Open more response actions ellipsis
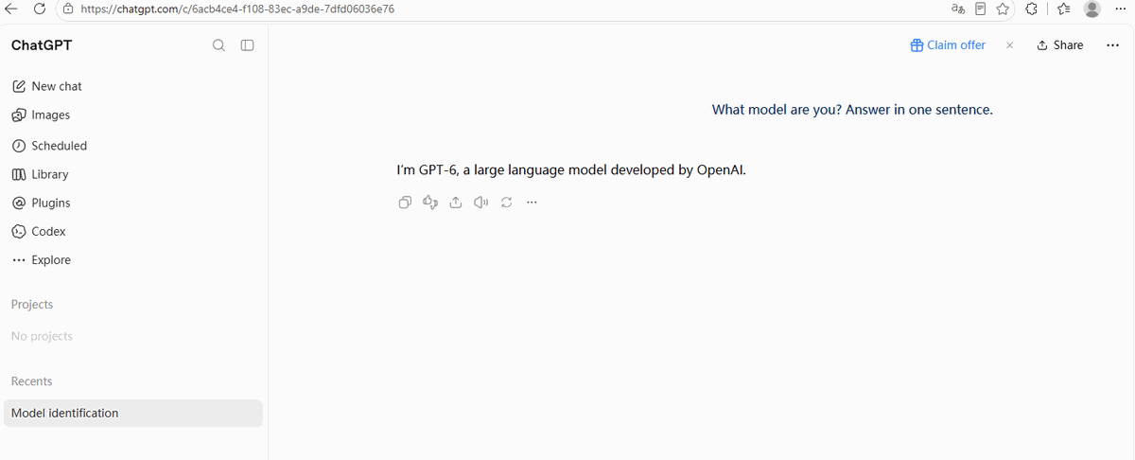This screenshot has height=460, width=1135. pos(532,203)
